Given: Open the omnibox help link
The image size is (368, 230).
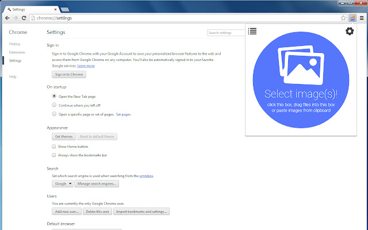Looking at the screenshot, I should click(146, 176).
